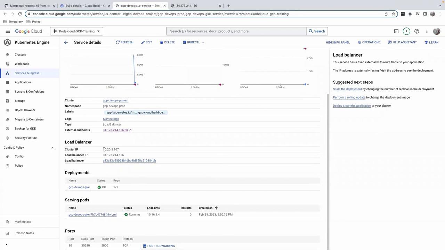Select the Cluster IP value 10.20.5.107
The height and width of the screenshot is (250, 445).
point(111,150)
